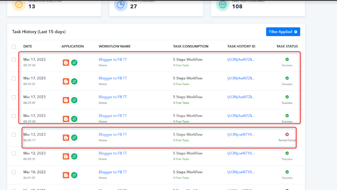Click task consumed count 27
The height and width of the screenshot is (190, 337).
[x=133, y=6]
